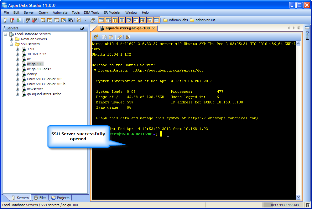Click the reconnect plug icon in terminal toolbar
The image size is (312, 209).
point(96,37)
